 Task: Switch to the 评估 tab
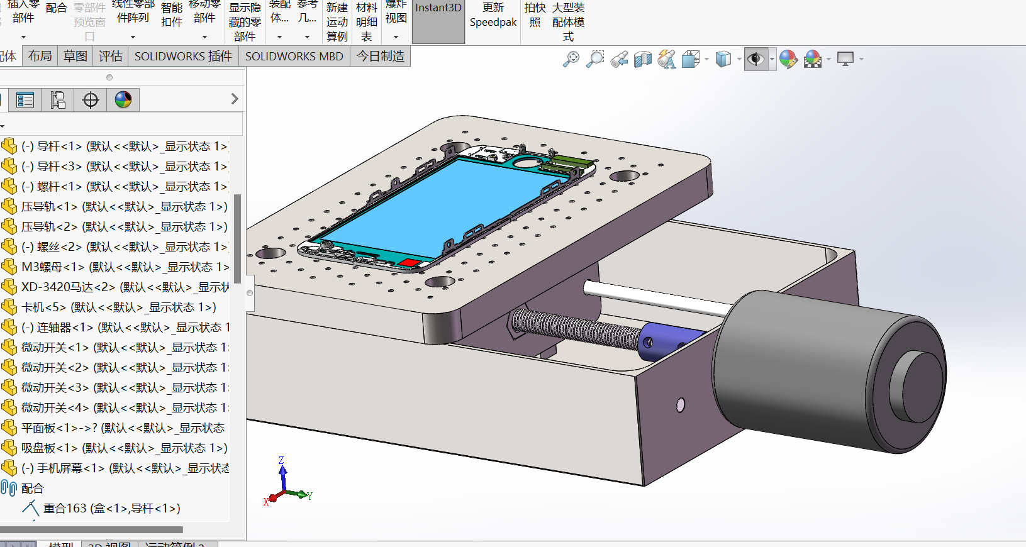tap(111, 57)
